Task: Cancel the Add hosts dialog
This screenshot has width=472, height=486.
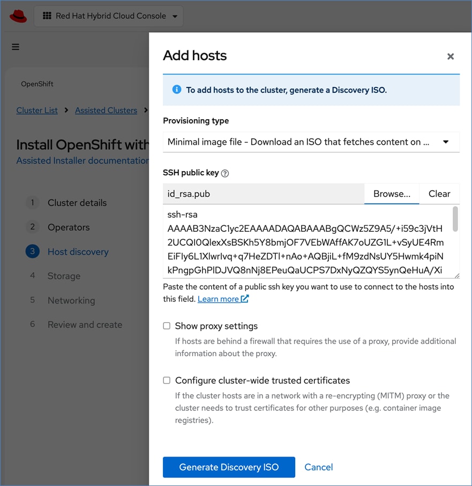Action: [318, 467]
